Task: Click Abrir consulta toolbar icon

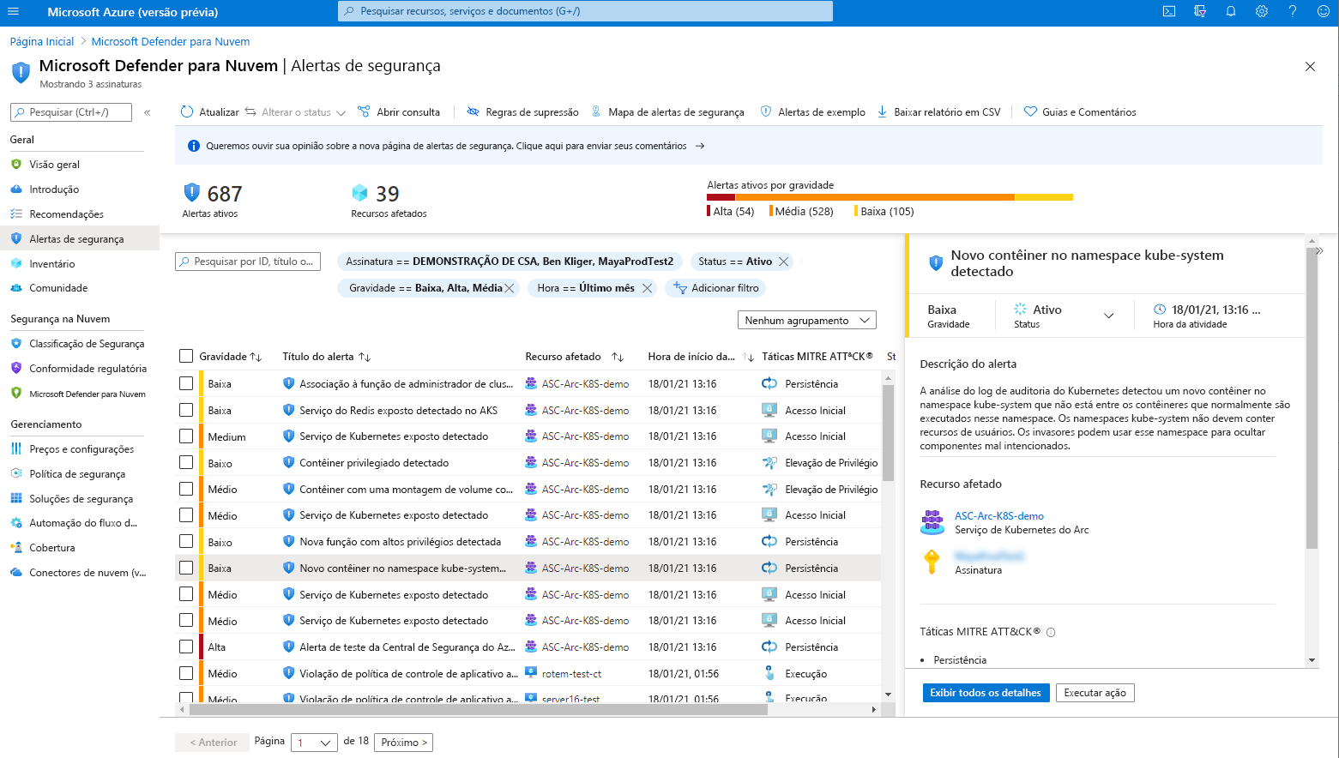Action: (x=364, y=111)
